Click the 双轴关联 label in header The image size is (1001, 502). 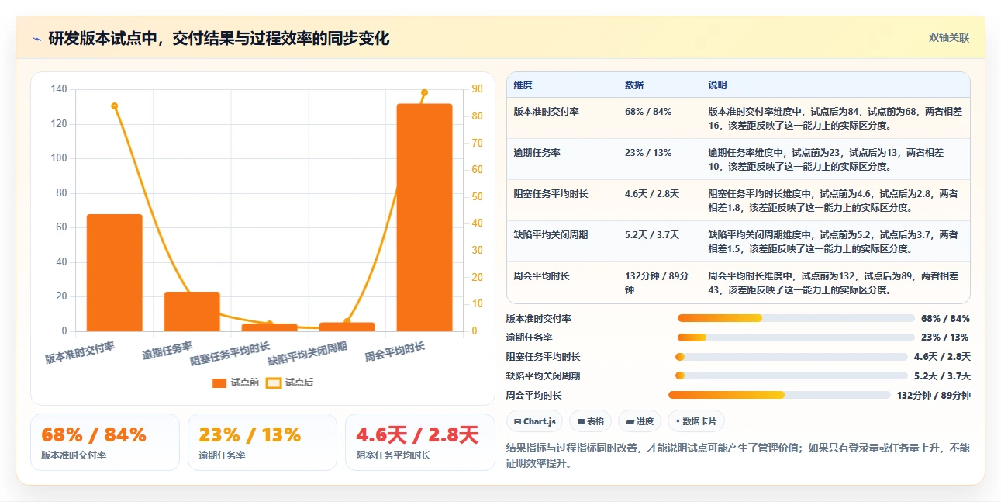pos(949,38)
